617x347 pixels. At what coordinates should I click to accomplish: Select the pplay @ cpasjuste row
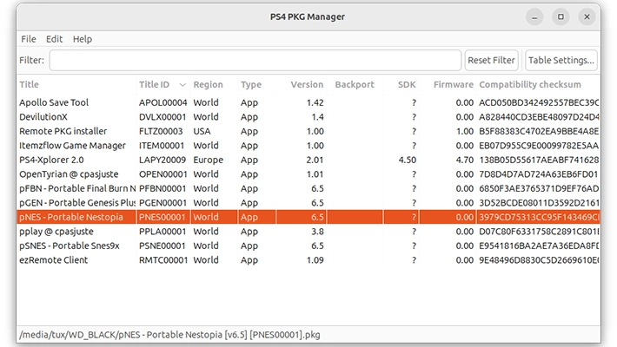[308, 232]
